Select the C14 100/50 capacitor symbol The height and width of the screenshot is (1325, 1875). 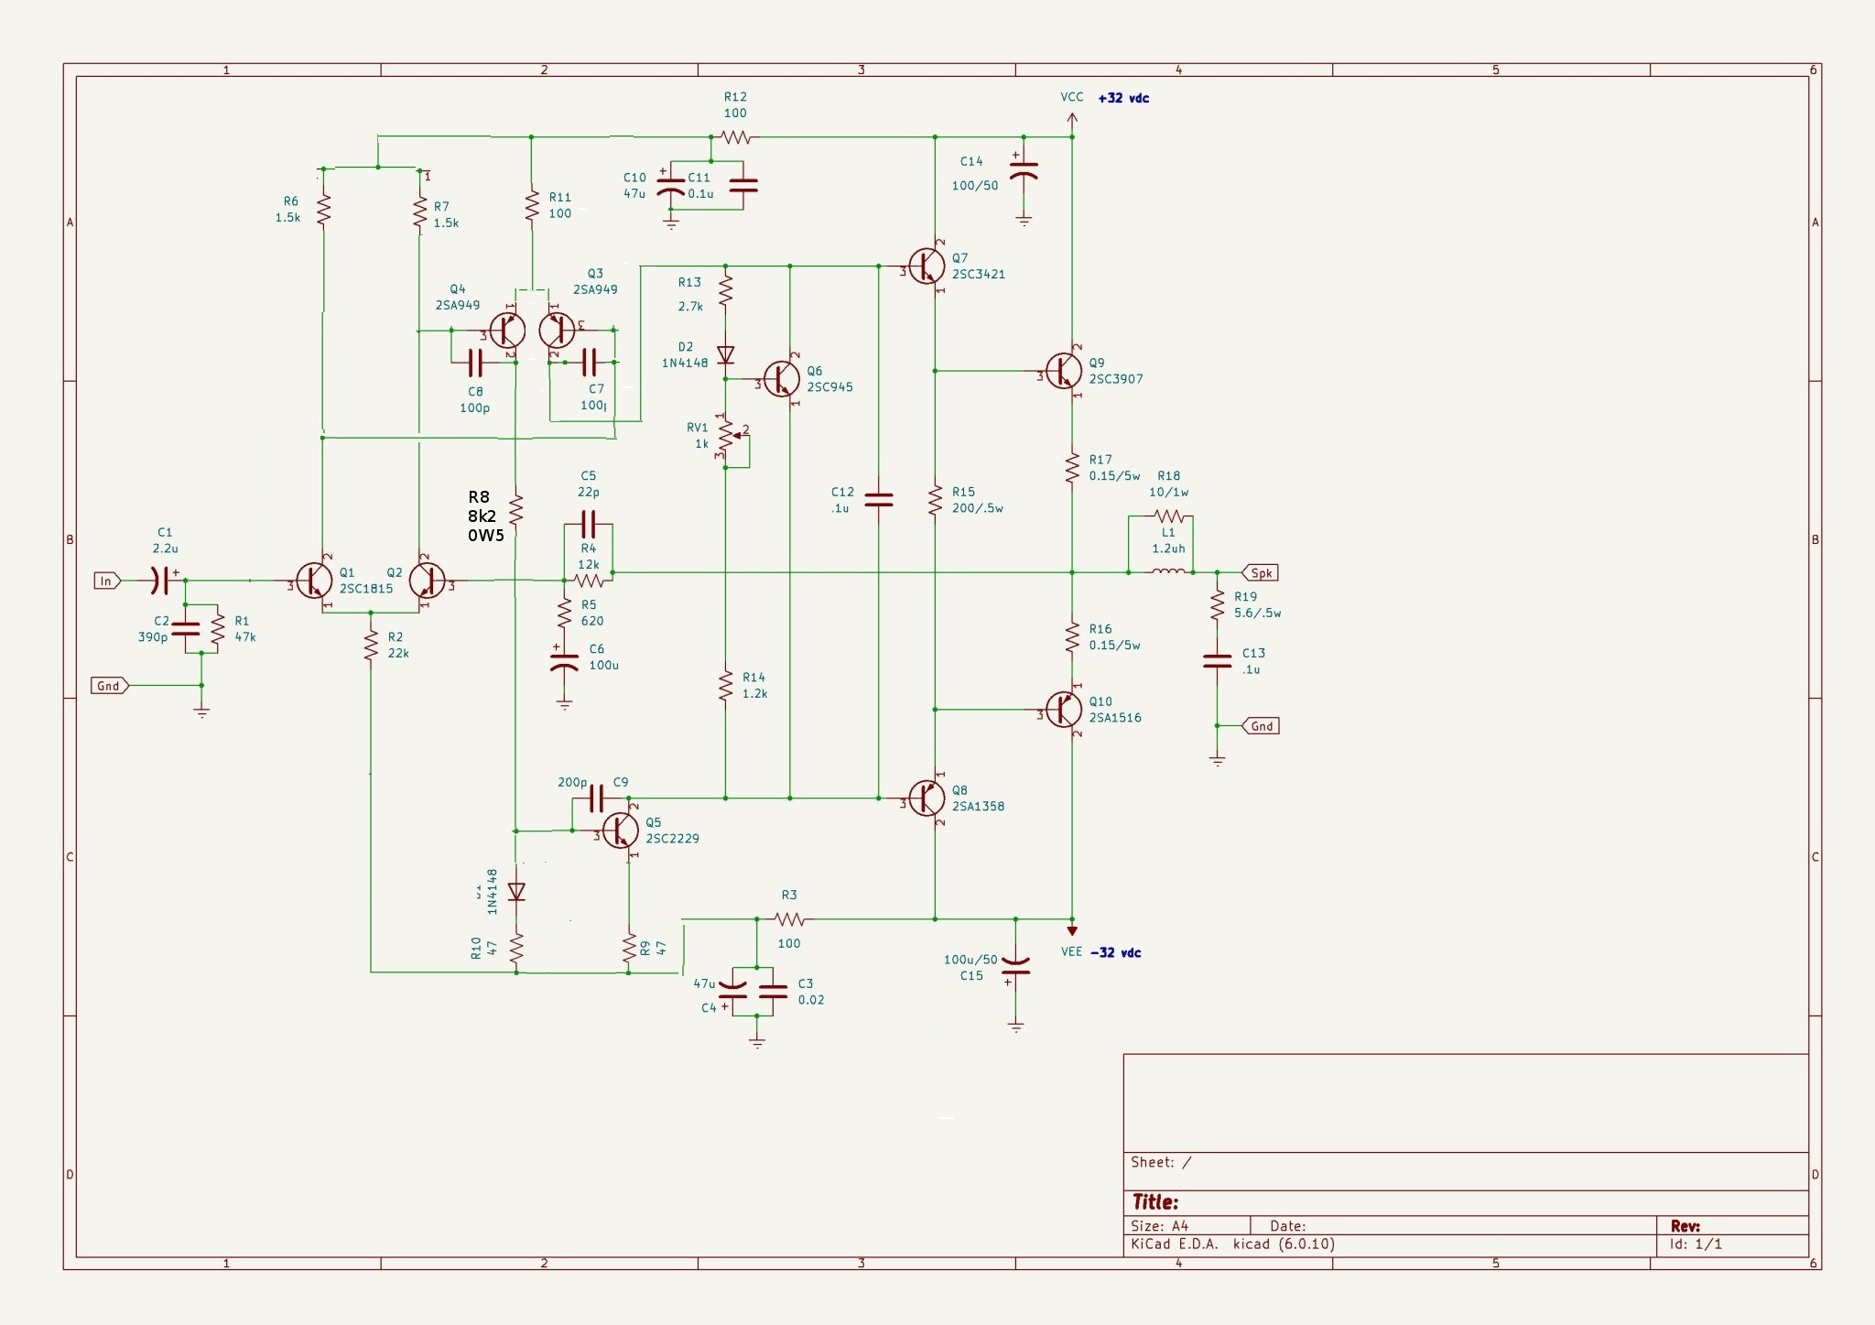tap(1024, 171)
